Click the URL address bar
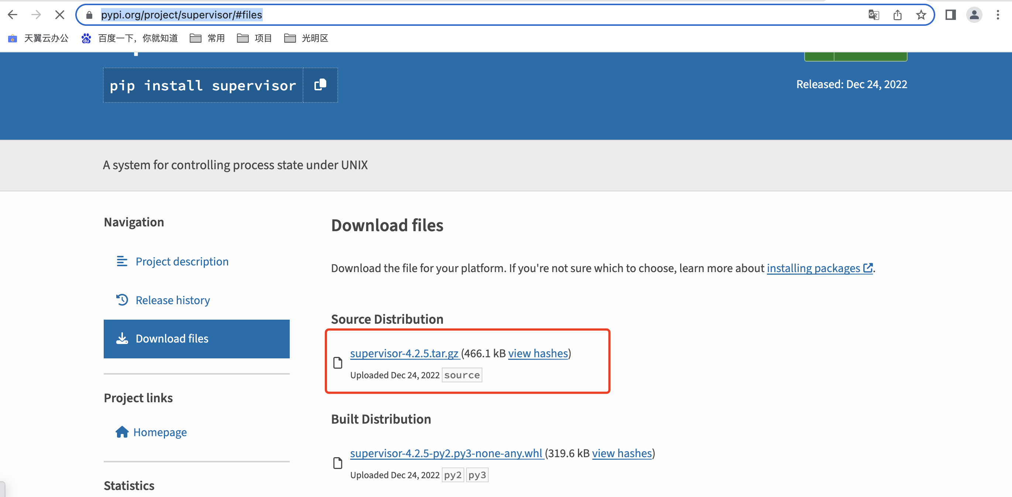1012x497 pixels. coord(471,15)
